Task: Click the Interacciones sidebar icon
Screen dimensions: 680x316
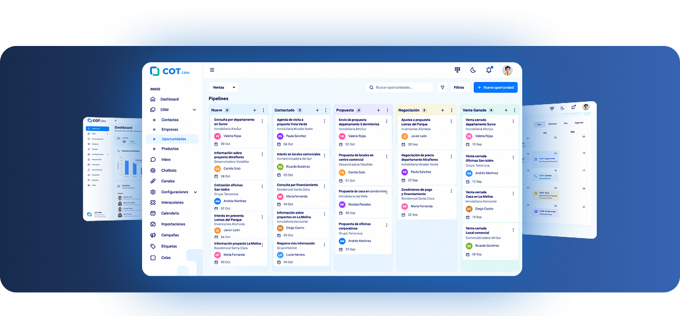Action: [153, 203]
